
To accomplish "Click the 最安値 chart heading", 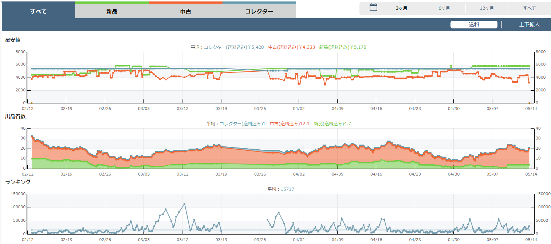I will (13, 40).
